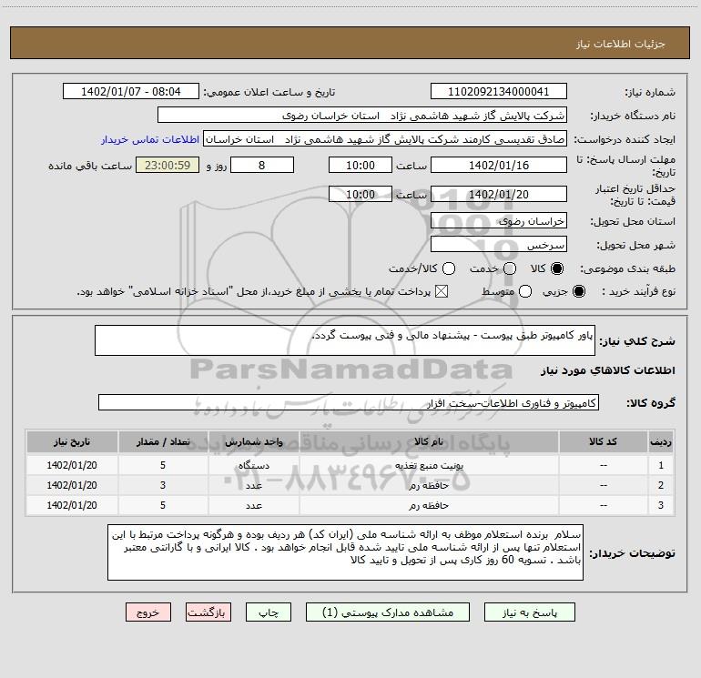Click the remaining time field 23:00:59

pos(168,165)
